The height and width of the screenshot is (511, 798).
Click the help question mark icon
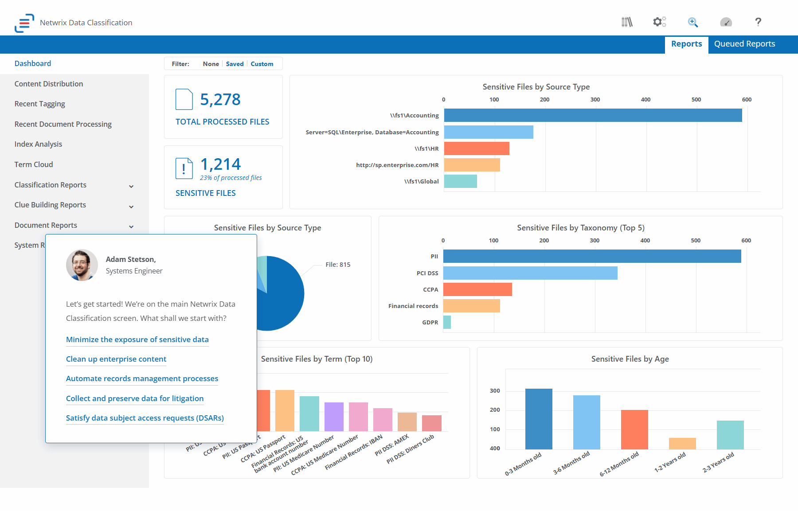tap(758, 22)
